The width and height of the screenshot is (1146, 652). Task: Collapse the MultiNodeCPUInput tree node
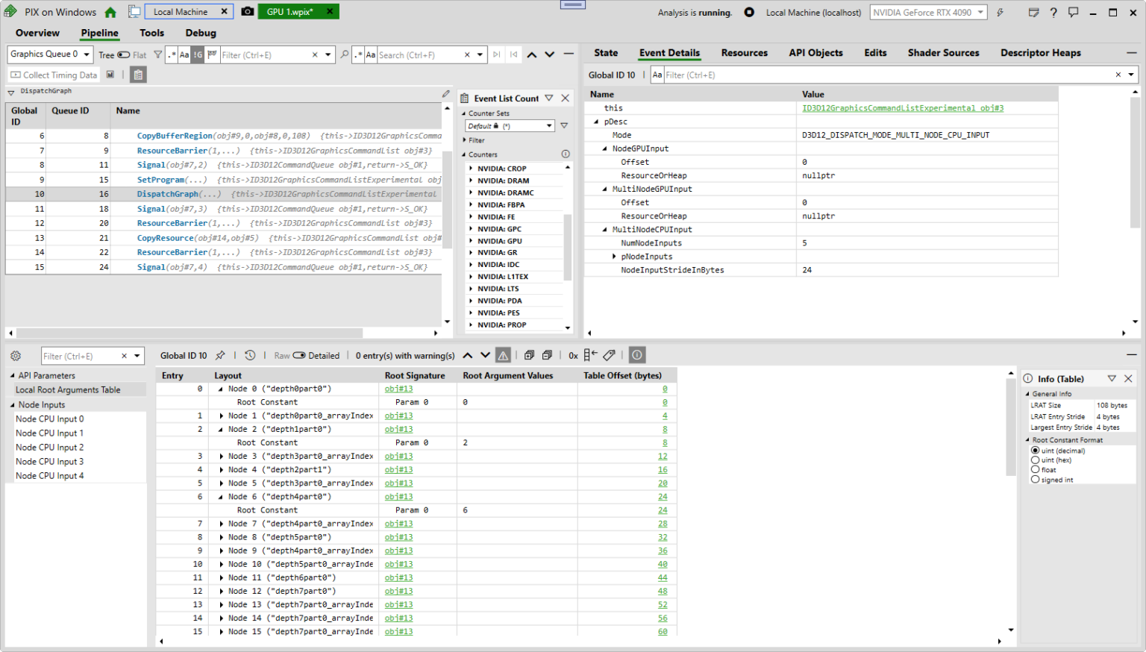tap(604, 229)
